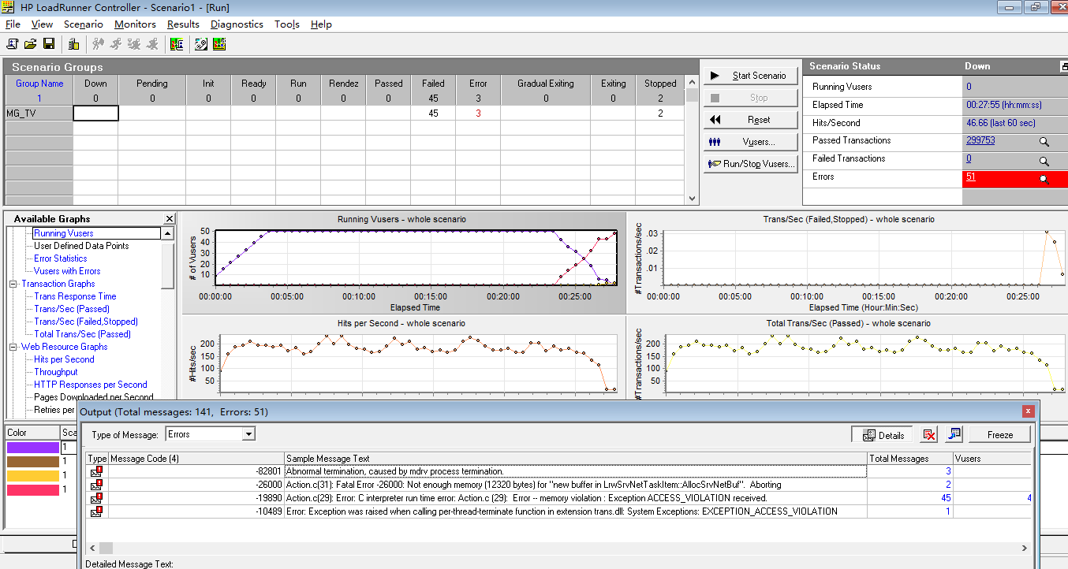
Task: Open the Monitors menu
Action: pyautogui.click(x=135, y=24)
